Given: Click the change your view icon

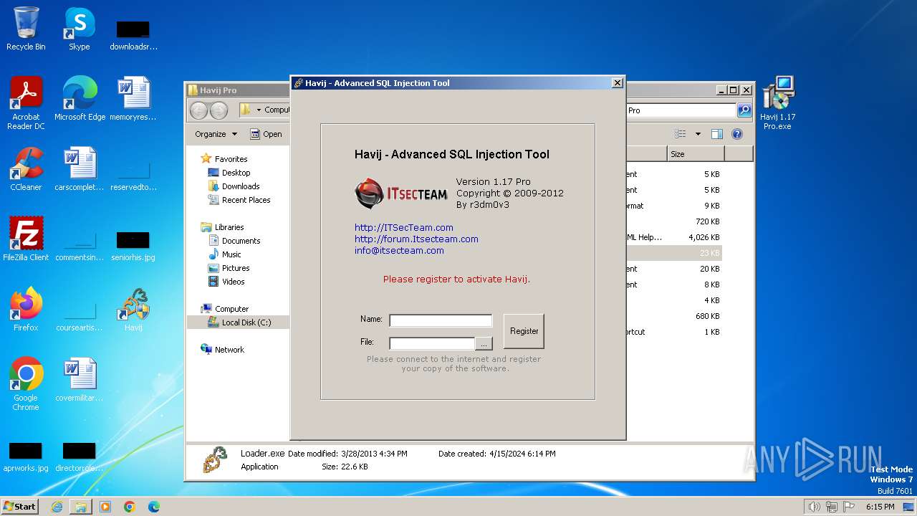Looking at the screenshot, I should point(680,134).
